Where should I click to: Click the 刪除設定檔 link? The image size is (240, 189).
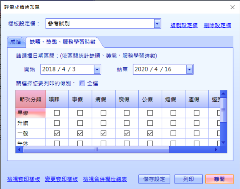tap(217, 25)
